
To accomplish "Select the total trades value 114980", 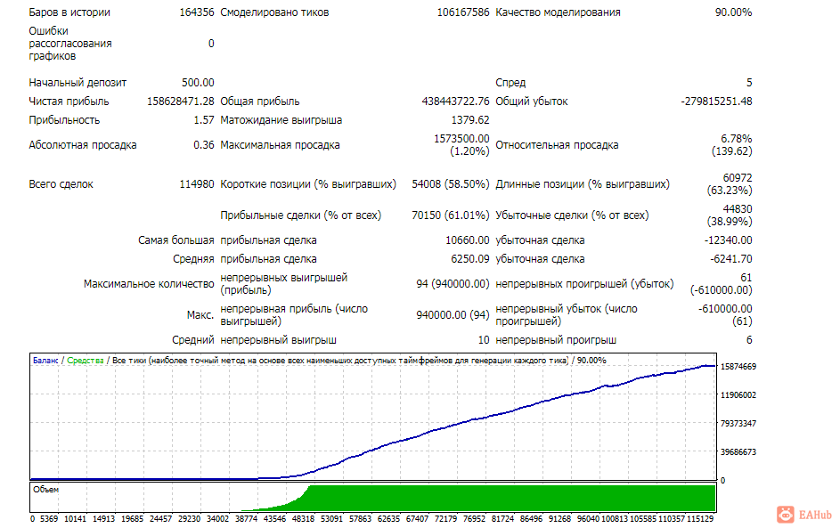I will tap(197, 184).
